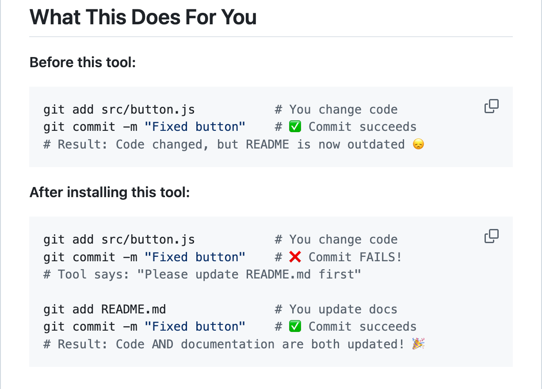Click the "# You update docs" comment
Screen dimensions: 542x389
(336, 309)
